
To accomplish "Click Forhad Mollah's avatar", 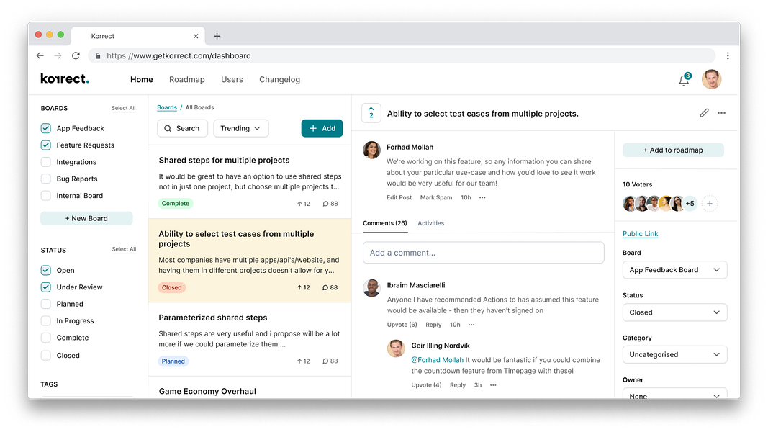I will [x=371, y=150].
